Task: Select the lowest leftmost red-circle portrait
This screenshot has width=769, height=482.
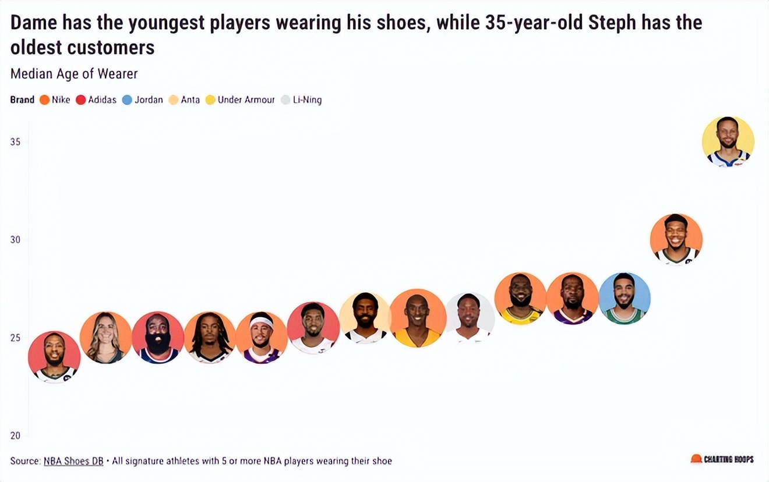Action: click(x=54, y=357)
